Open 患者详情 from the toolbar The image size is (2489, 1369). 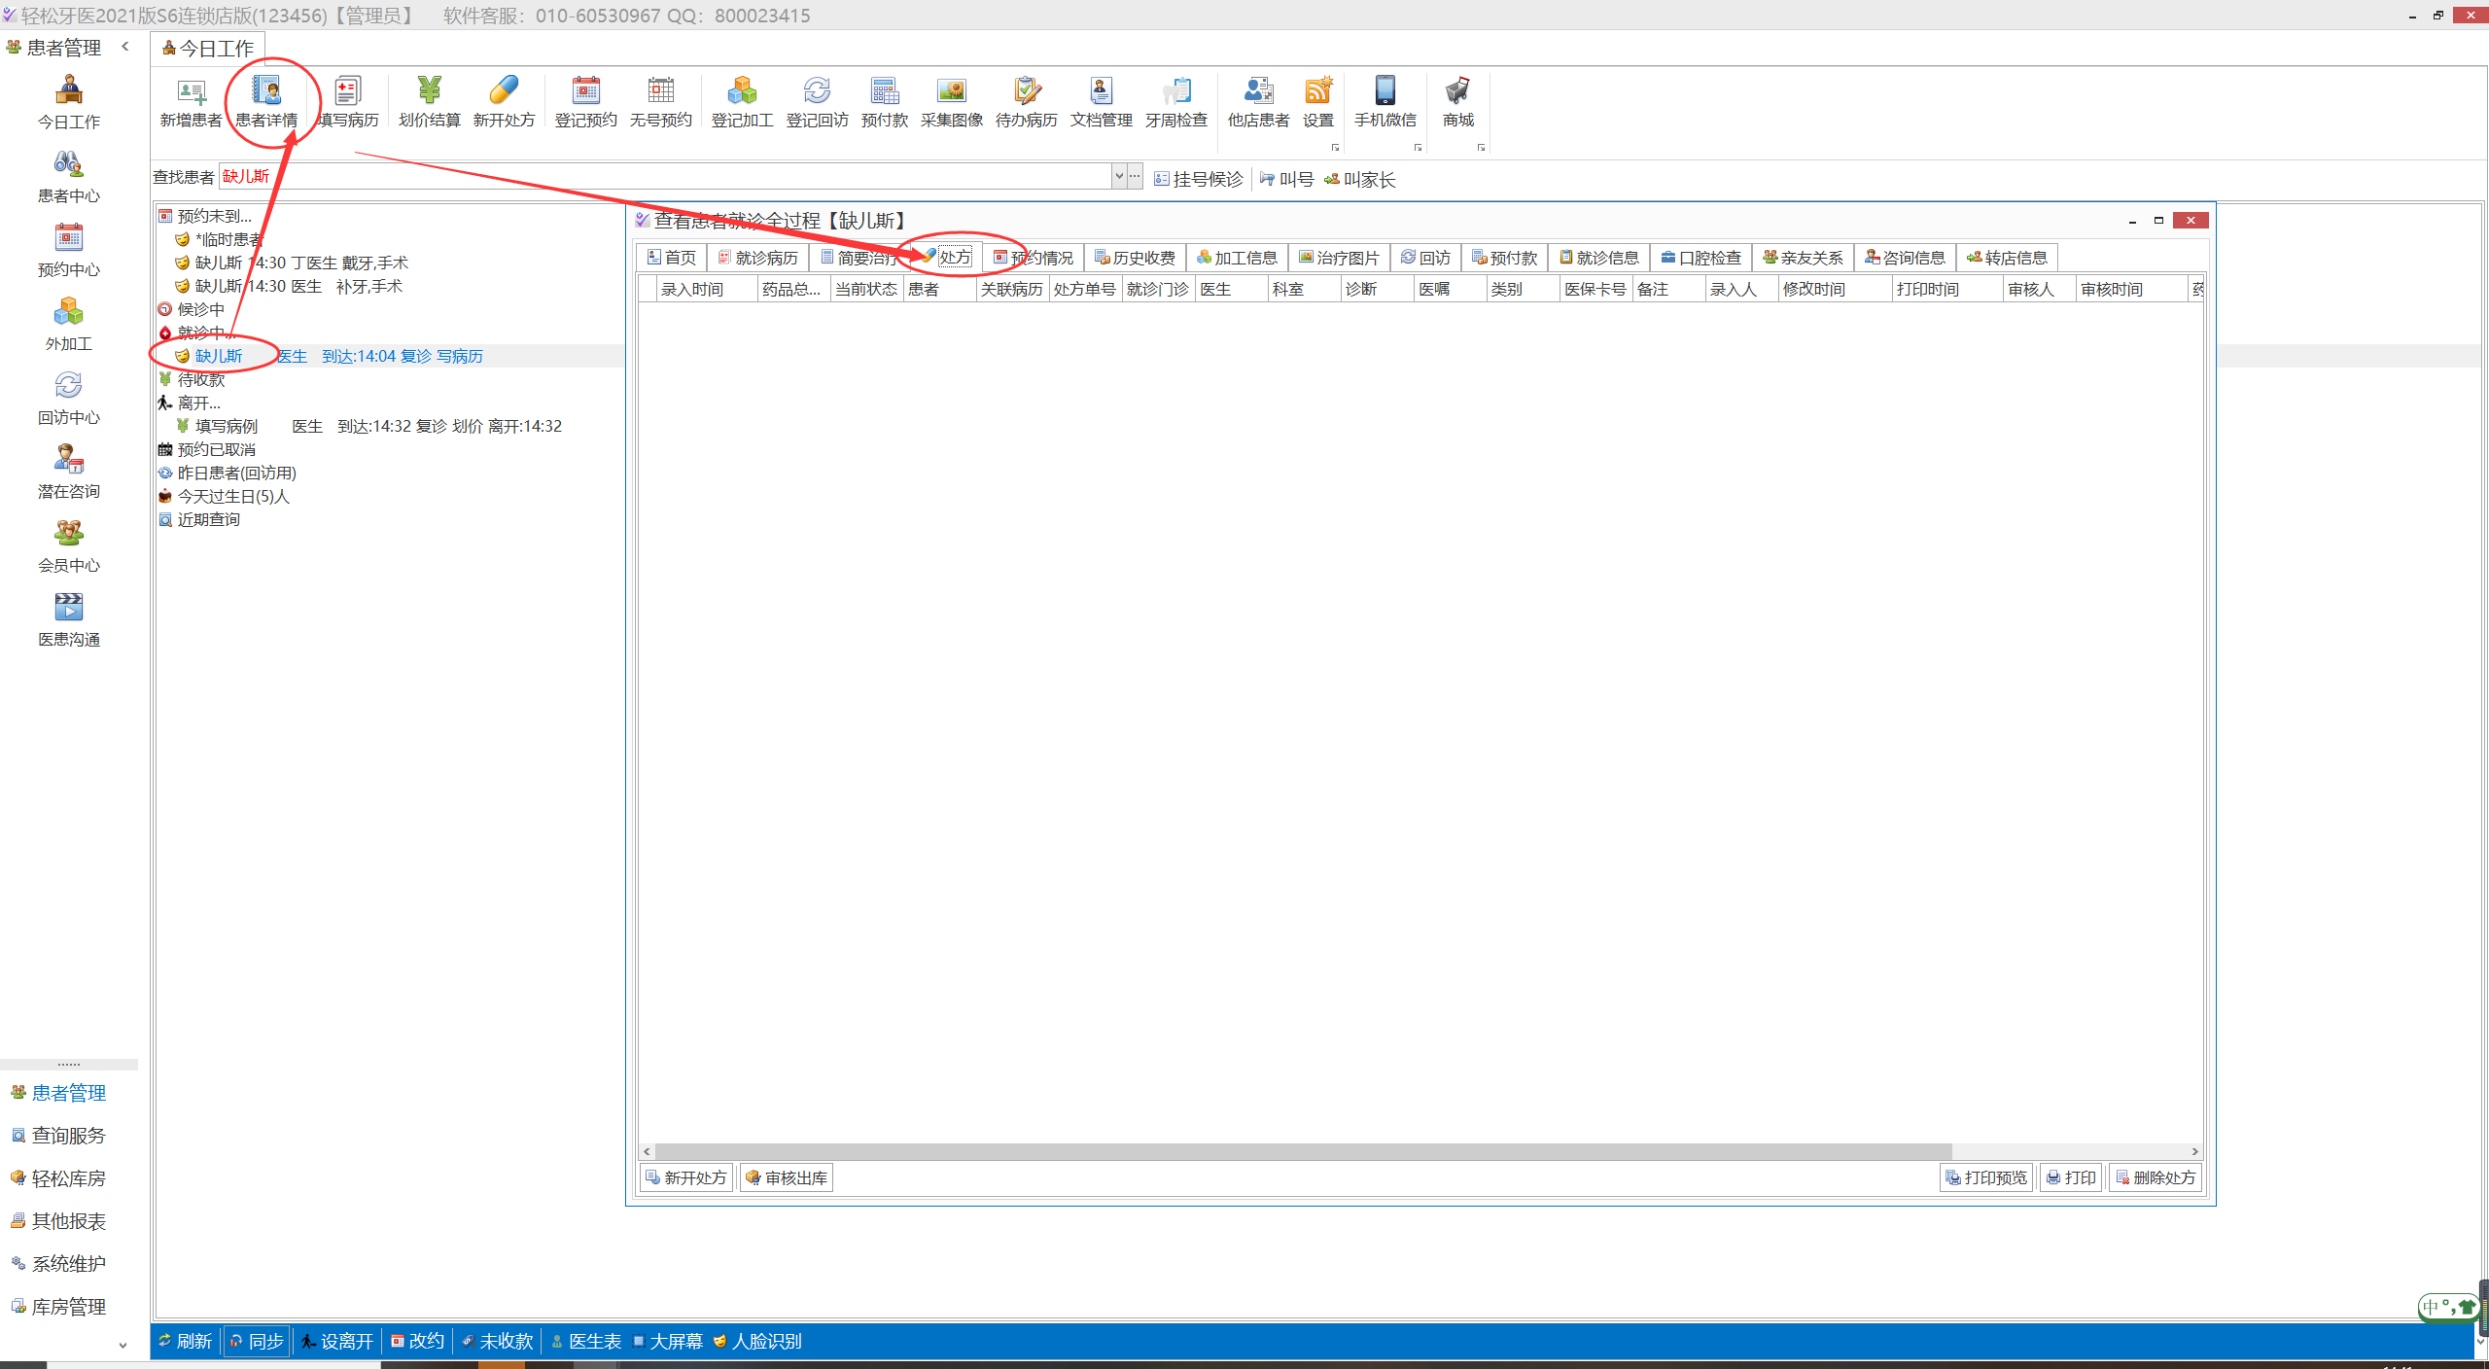(266, 102)
